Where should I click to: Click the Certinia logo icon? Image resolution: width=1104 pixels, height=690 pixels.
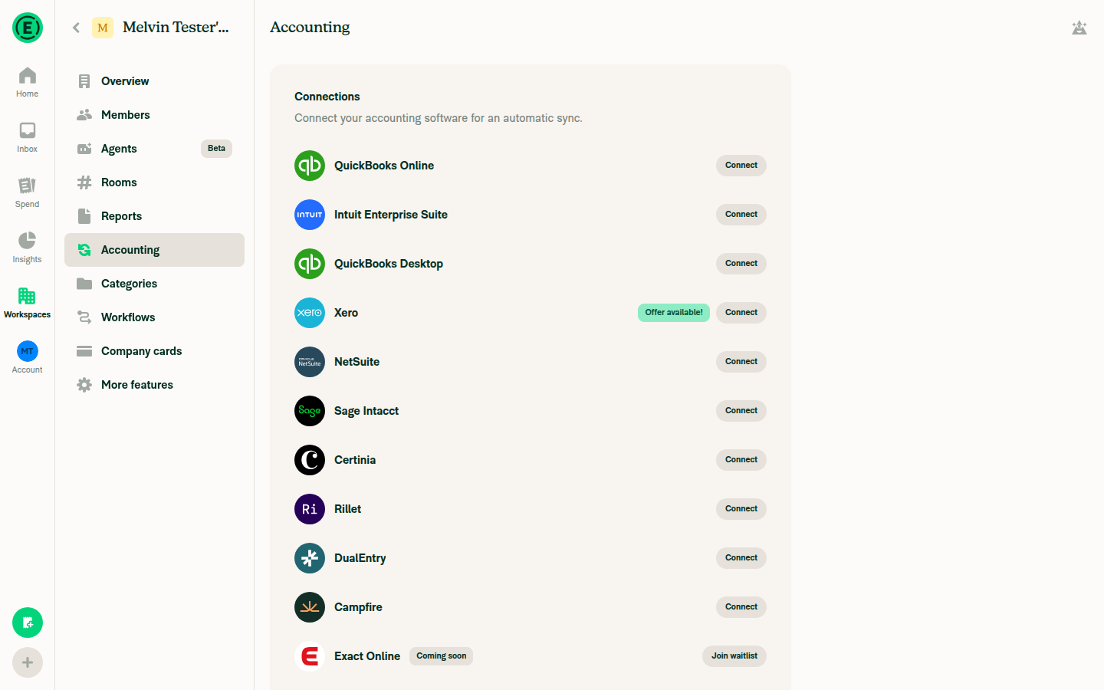pyautogui.click(x=310, y=460)
